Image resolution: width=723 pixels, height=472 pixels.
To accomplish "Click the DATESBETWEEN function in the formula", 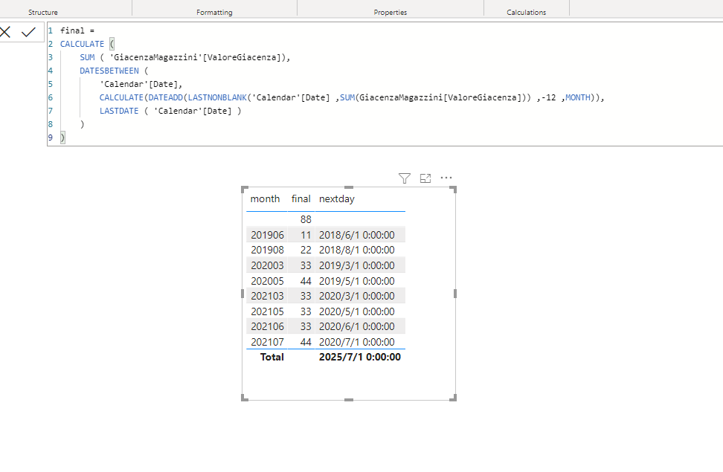I will [x=109, y=71].
